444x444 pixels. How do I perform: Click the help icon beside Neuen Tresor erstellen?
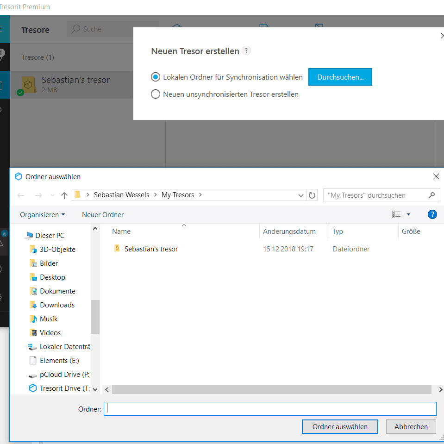(x=247, y=51)
